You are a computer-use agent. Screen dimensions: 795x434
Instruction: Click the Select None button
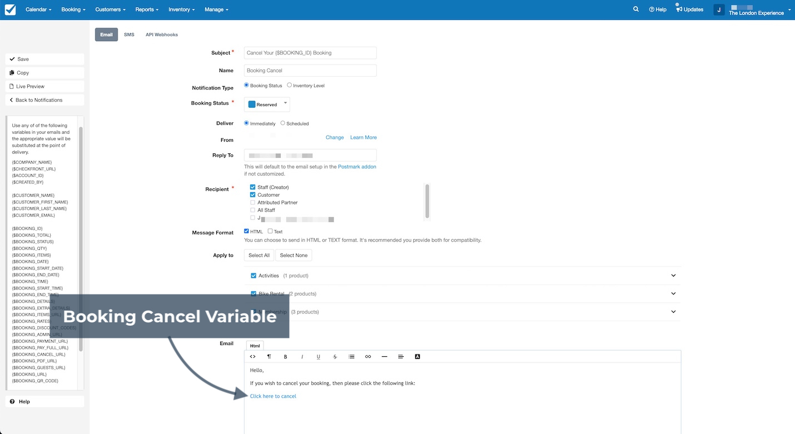click(294, 255)
